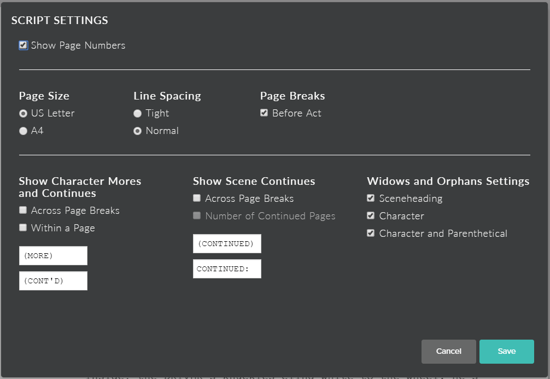550x379 pixels.
Task: Click Show Character Mores and Continues heading
Action: [80, 187]
